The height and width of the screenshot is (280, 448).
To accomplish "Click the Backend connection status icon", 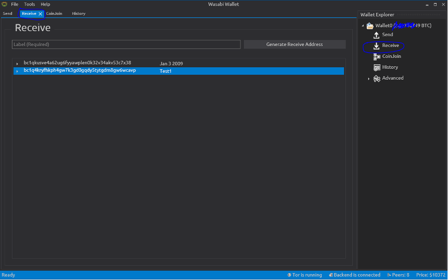I will tap(331, 275).
